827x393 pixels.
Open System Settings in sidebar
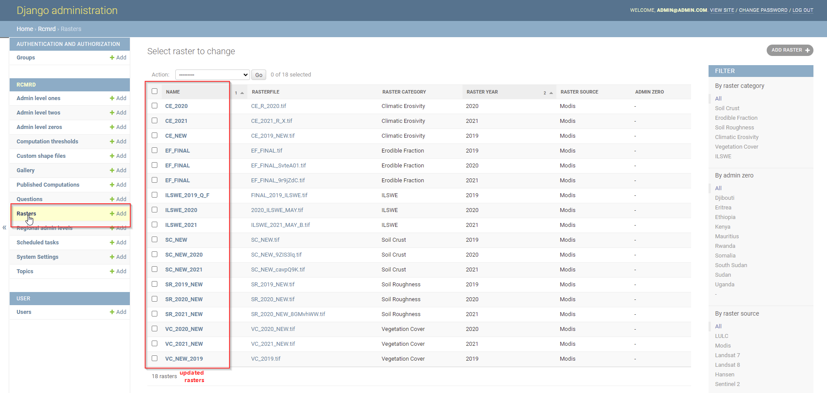[x=38, y=257]
